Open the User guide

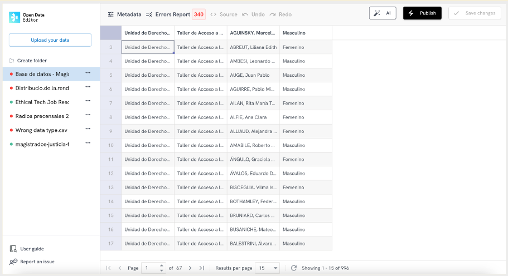(27, 249)
